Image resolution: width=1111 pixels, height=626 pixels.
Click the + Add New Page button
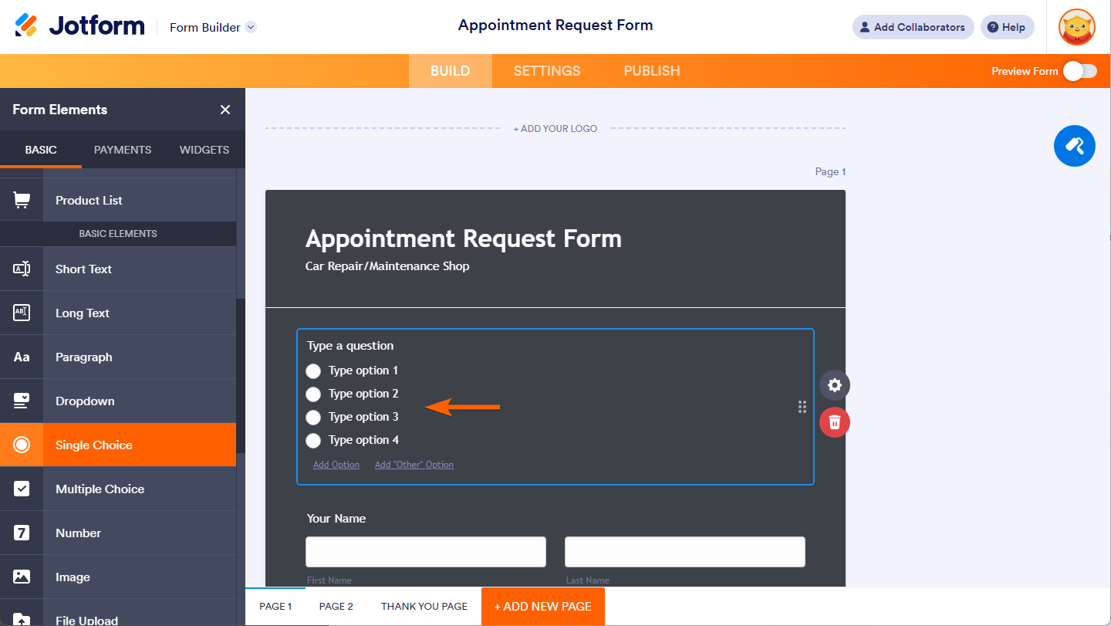[x=542, y=607]
